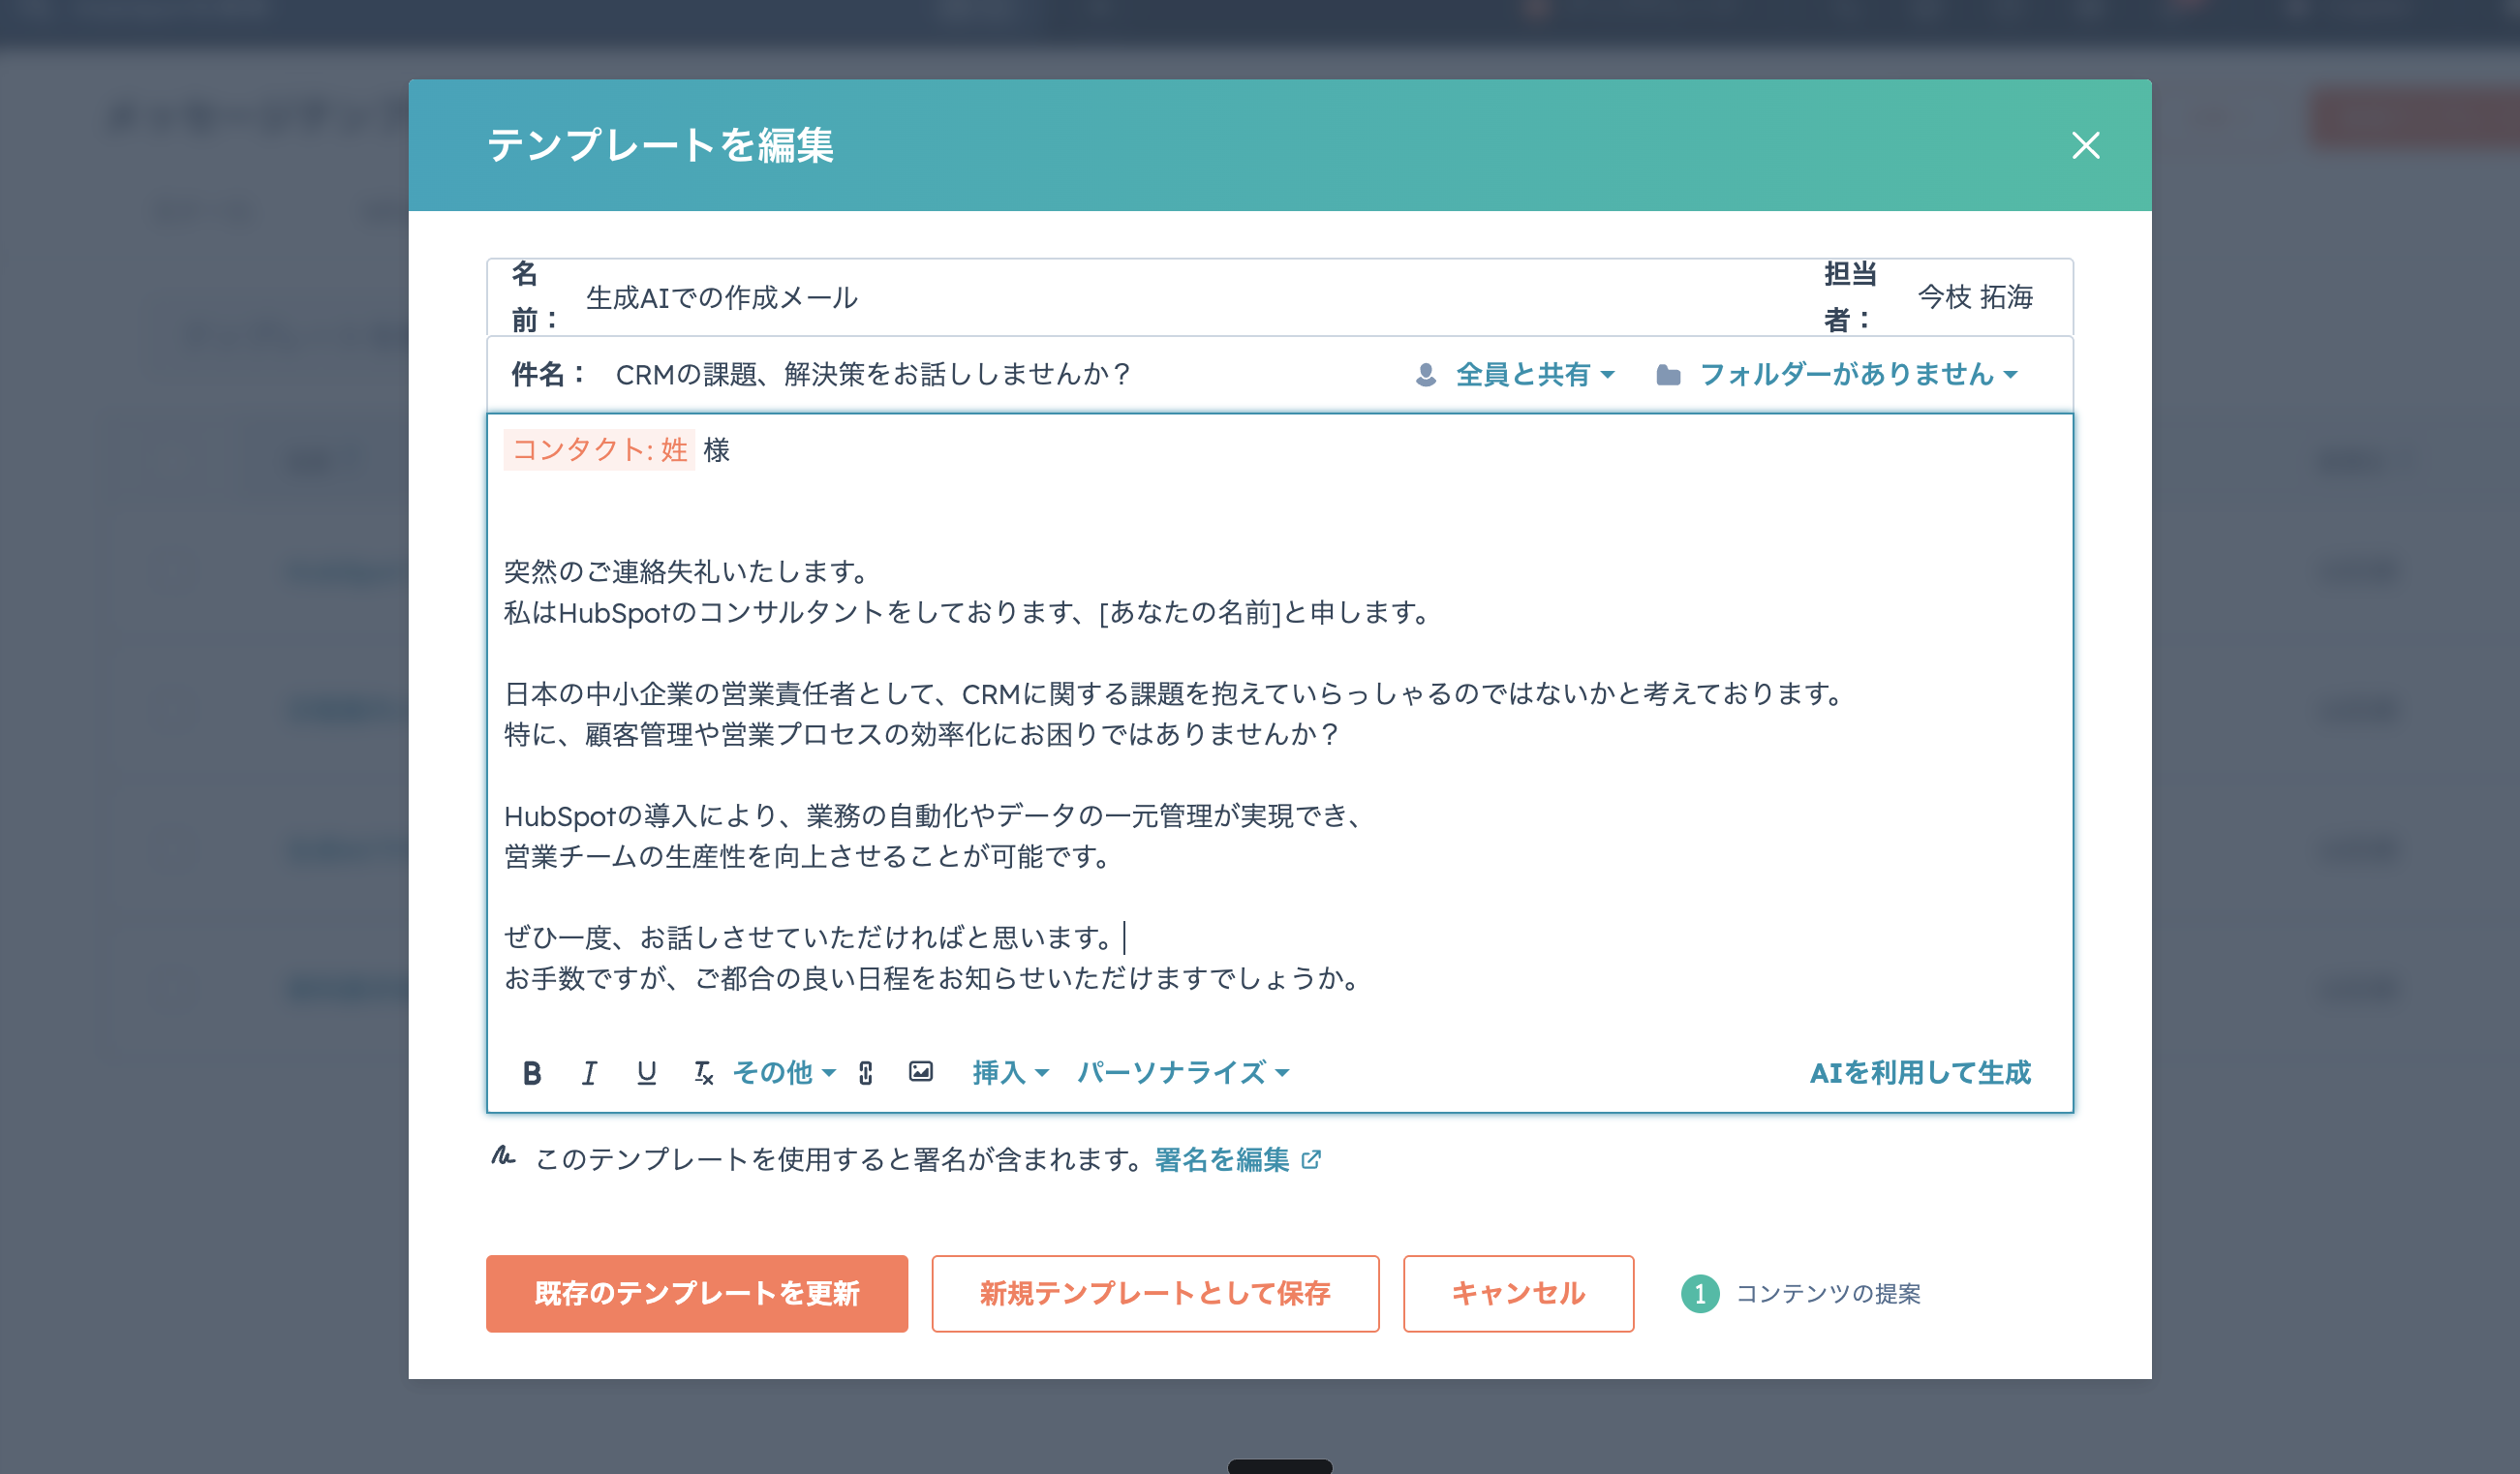The height and width of the screenshot is (1474, 2520).
Task: Toggle bold formatting in the editor toolbar
Action: [x=532, y=1073]
